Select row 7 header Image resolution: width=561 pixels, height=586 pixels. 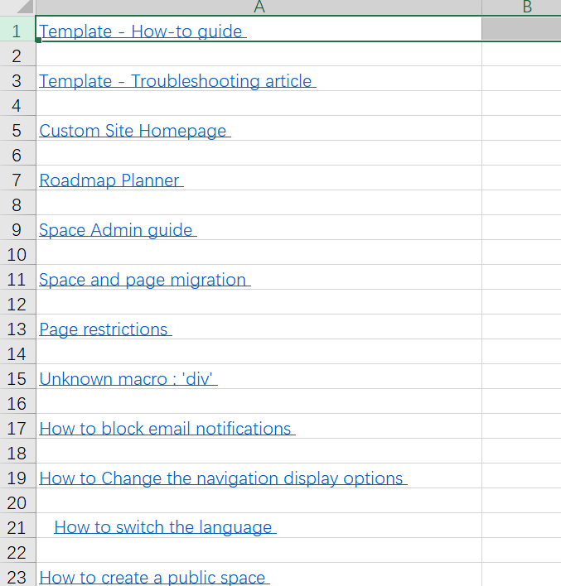coord(17,177)
